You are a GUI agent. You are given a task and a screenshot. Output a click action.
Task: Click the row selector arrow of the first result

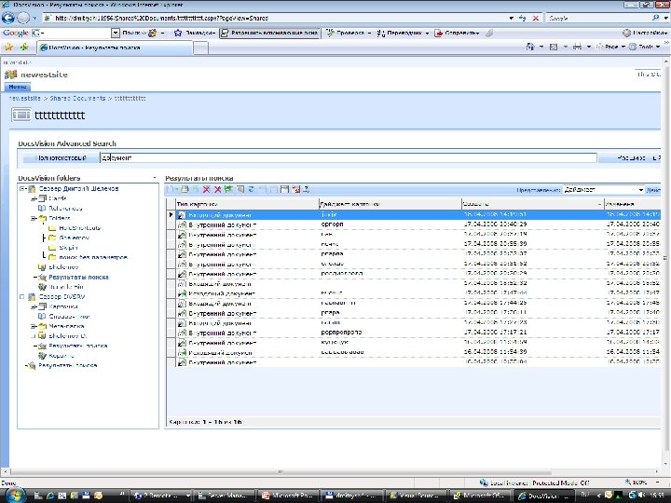[x=171, y=215]
